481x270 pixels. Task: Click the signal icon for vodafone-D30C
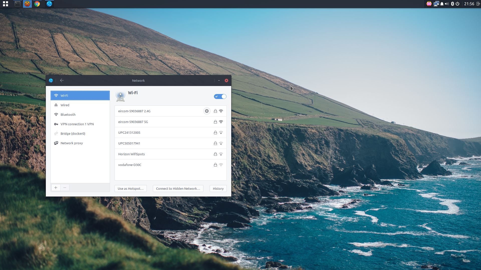tap(221, 165)
